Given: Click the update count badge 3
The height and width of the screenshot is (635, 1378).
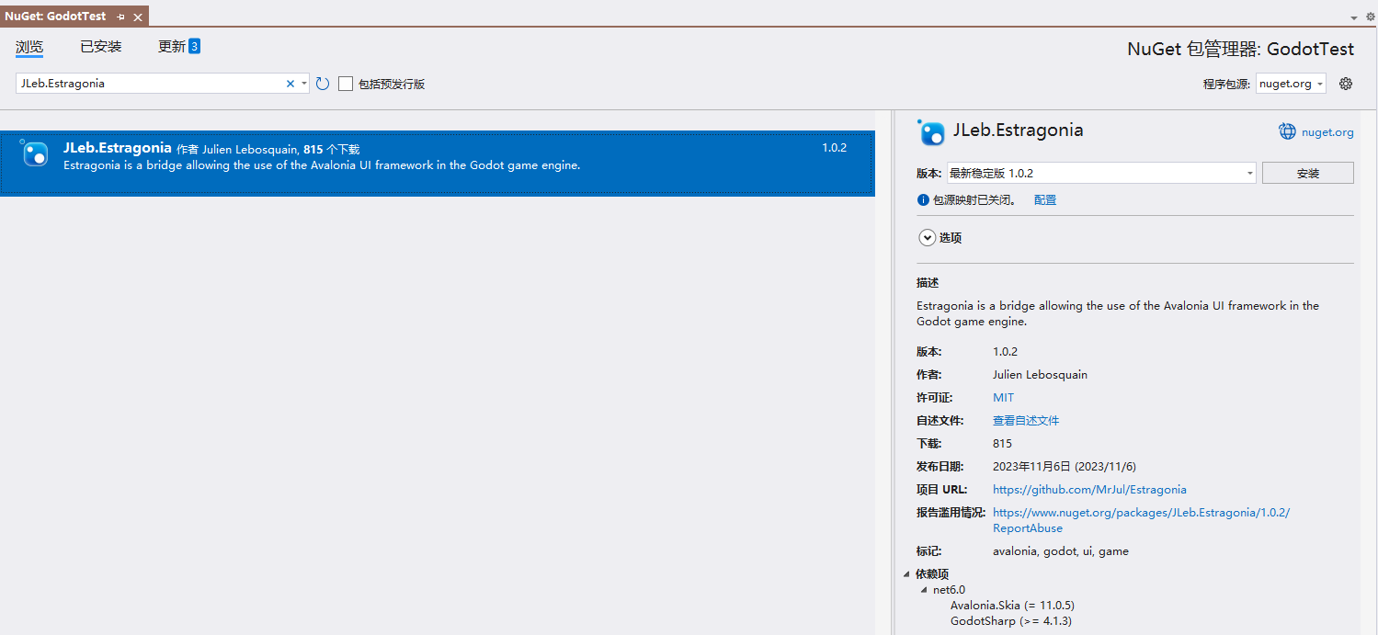Looking at the screenshot, I should pyautogui.click(x=194, y=46).
